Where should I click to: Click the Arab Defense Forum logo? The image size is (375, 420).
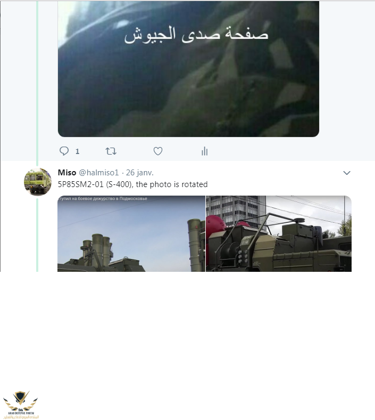pos(21,405)
